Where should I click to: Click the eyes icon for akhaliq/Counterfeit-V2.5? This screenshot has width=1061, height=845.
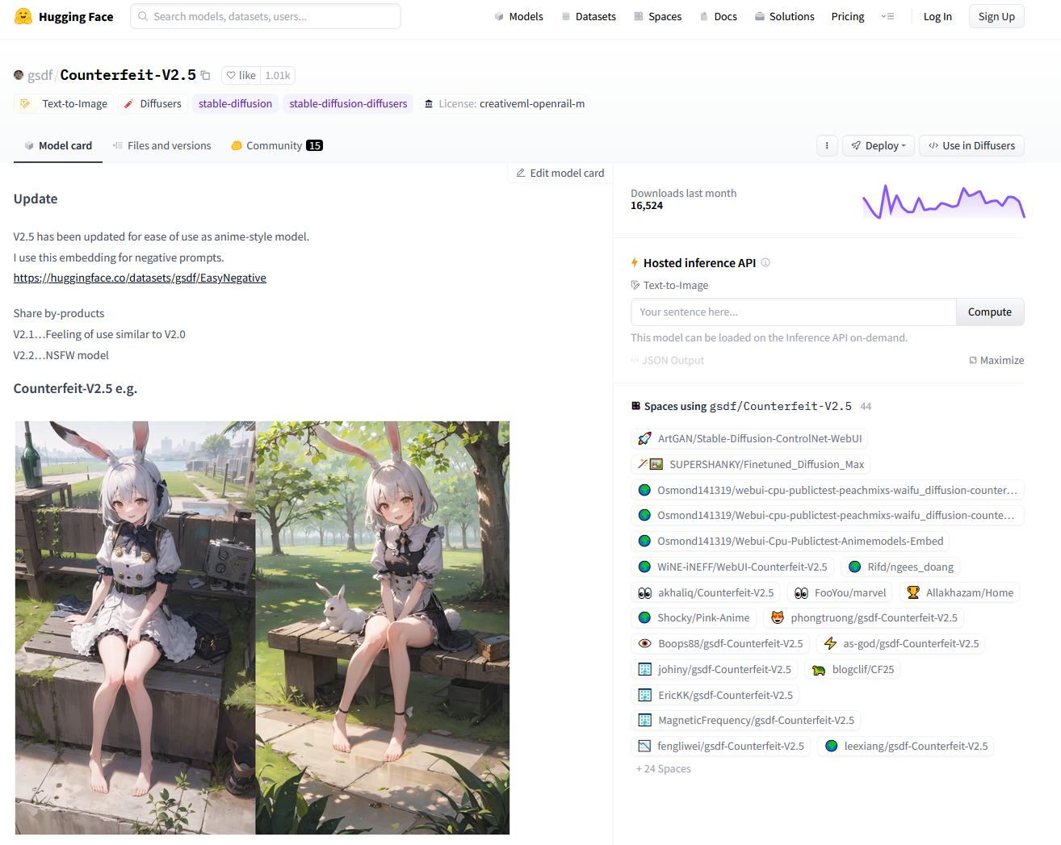coord(644,592)
